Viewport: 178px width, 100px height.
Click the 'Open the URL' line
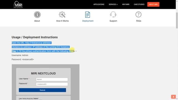coord(31,43)
